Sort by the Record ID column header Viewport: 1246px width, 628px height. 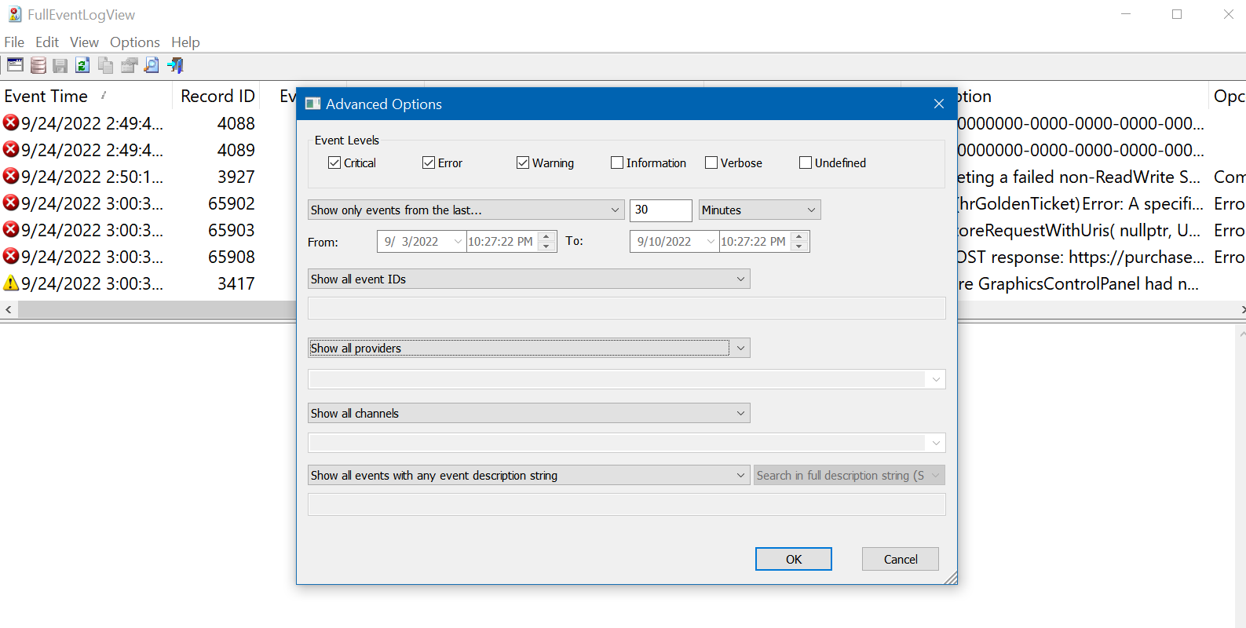pos(217,96)
